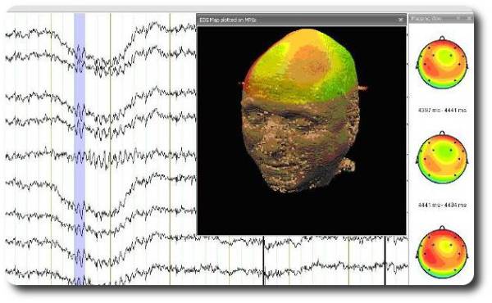Click the right black vertical marker in the EEG traces
The image size is (492, 303).
pyautogui.click(x=385, y=260)
